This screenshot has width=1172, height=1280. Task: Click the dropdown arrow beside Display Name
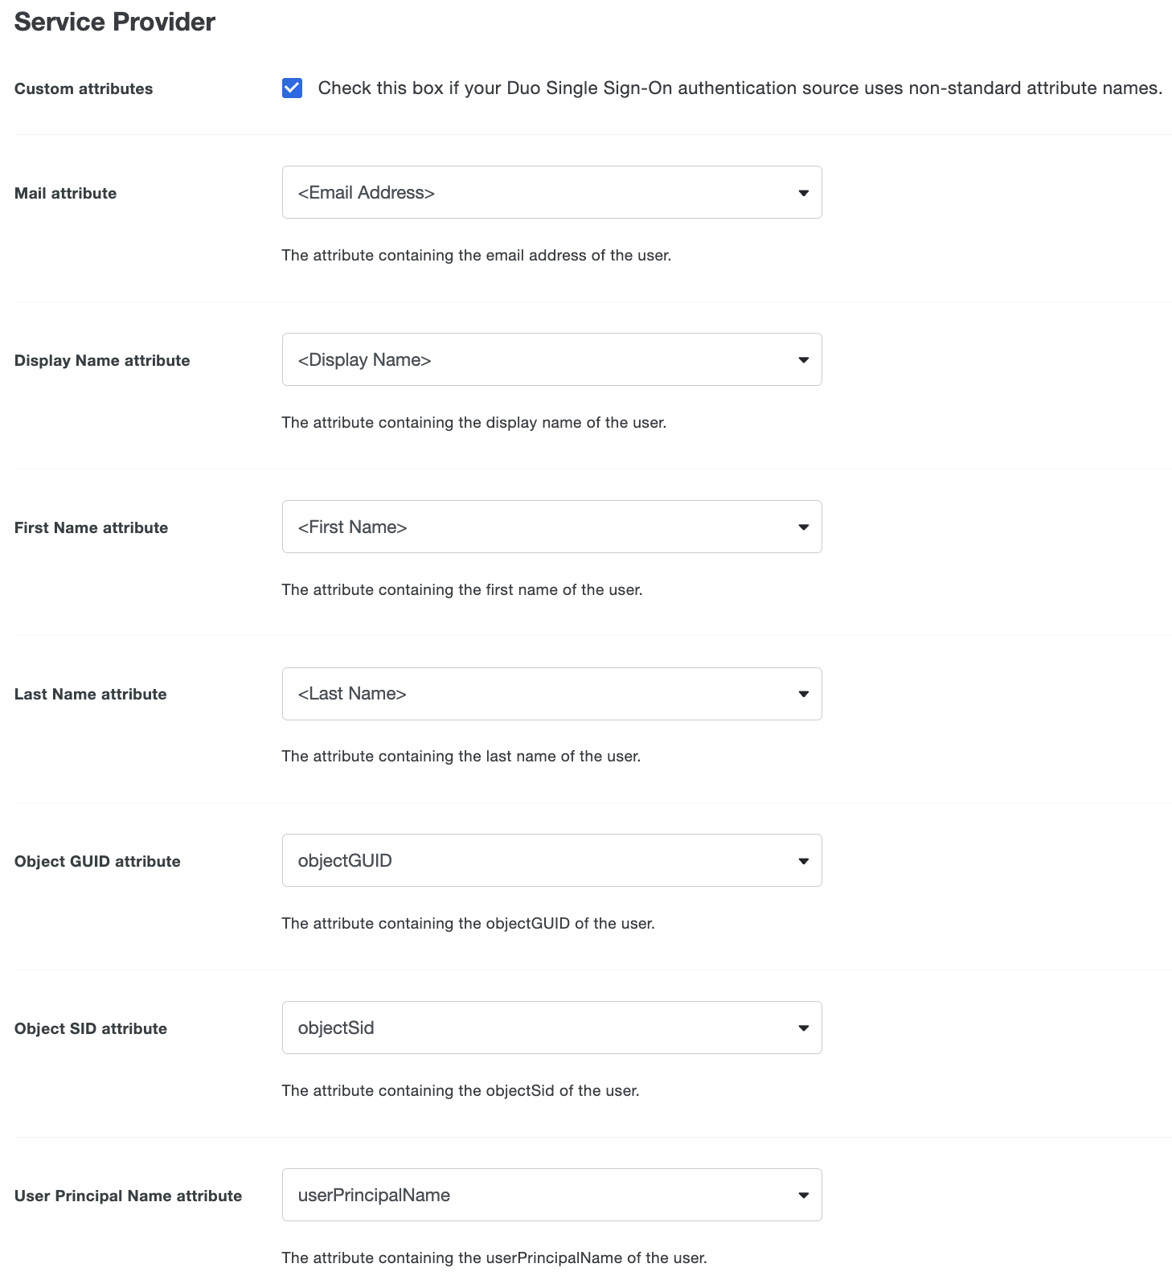click(x=803, y=359)
